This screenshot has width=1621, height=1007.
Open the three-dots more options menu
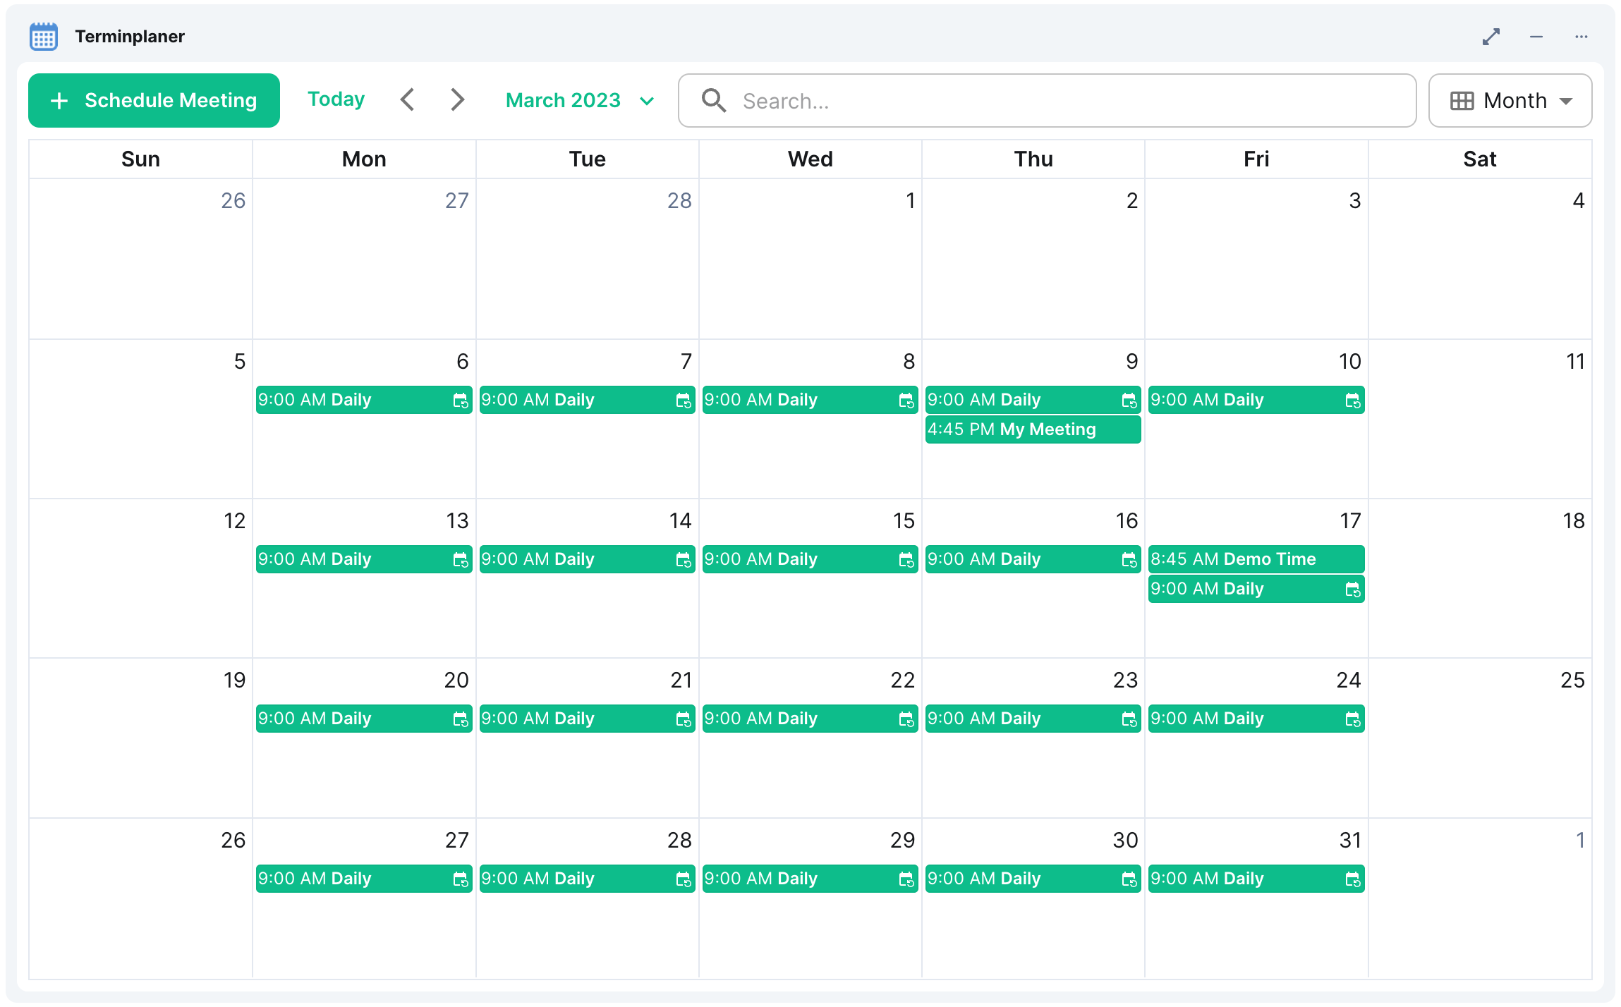pyautogui.click(x=1581, y=37)
